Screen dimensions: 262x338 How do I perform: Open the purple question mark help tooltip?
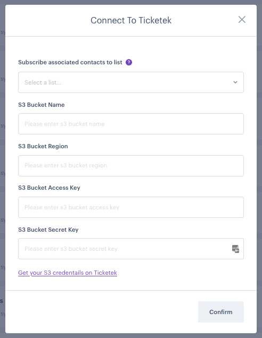[129, 62]
